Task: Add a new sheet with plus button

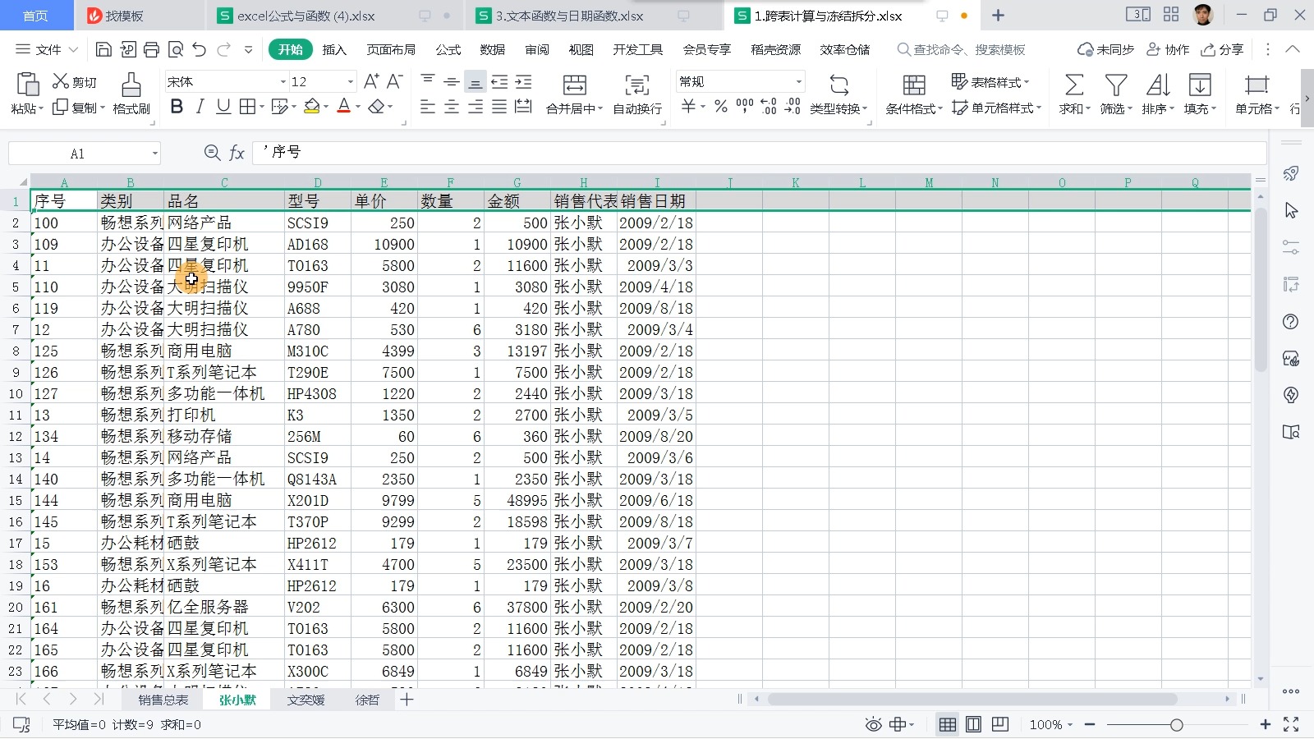Action: point(407,700)
